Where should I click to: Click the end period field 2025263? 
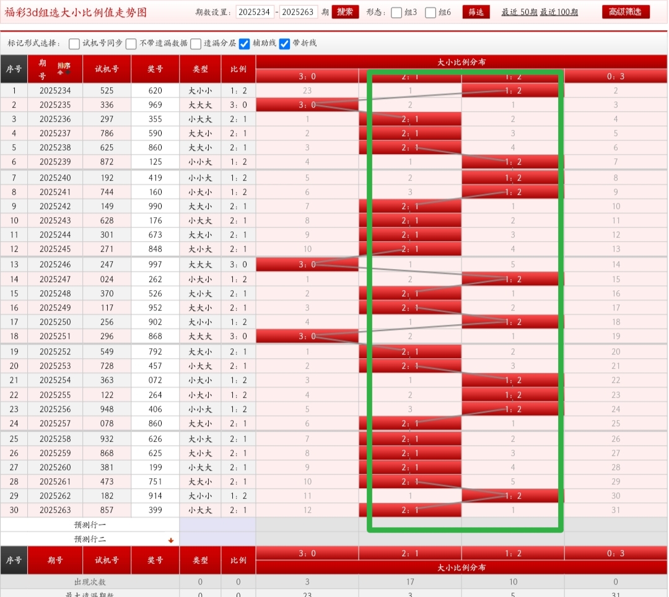[299, 12]
